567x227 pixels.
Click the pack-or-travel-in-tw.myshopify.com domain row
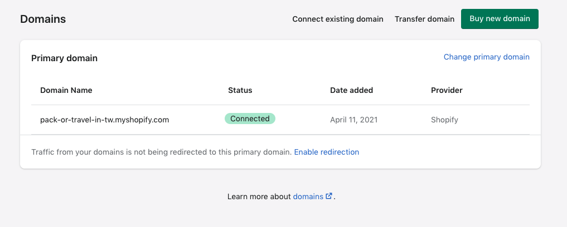click(x=104, y=119)
